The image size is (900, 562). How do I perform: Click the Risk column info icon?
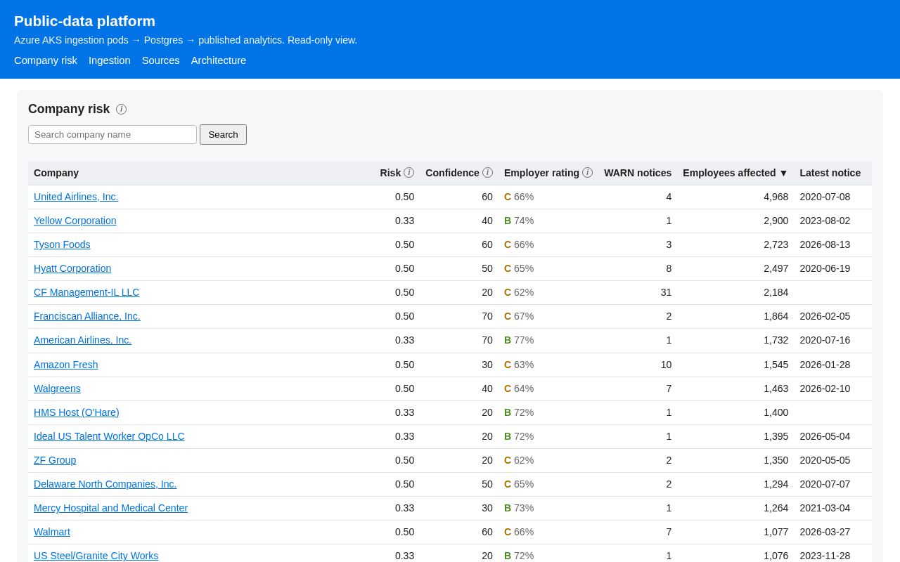point(409,172)
